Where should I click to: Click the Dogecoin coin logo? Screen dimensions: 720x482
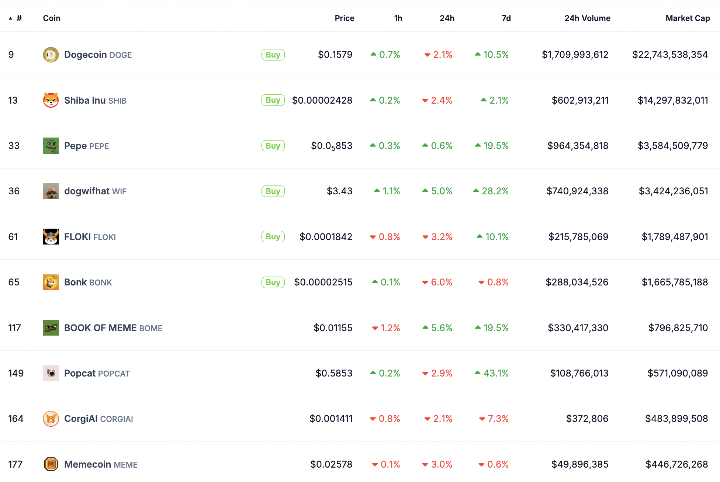pos(51,55)
